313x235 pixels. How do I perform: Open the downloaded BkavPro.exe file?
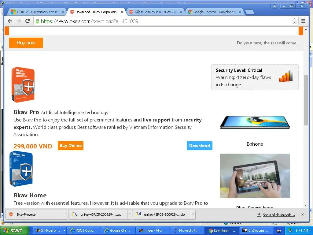click(x=34, y=214)
